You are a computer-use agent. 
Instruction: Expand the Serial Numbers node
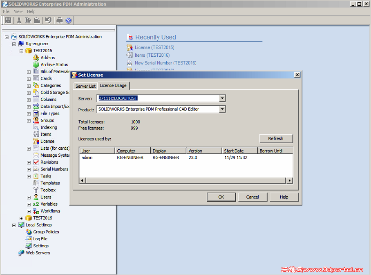pyautogui.click(x=29, y=169)
